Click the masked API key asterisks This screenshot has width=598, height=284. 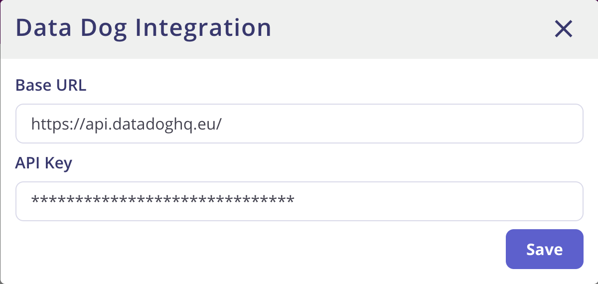click(x=162, y=201)
